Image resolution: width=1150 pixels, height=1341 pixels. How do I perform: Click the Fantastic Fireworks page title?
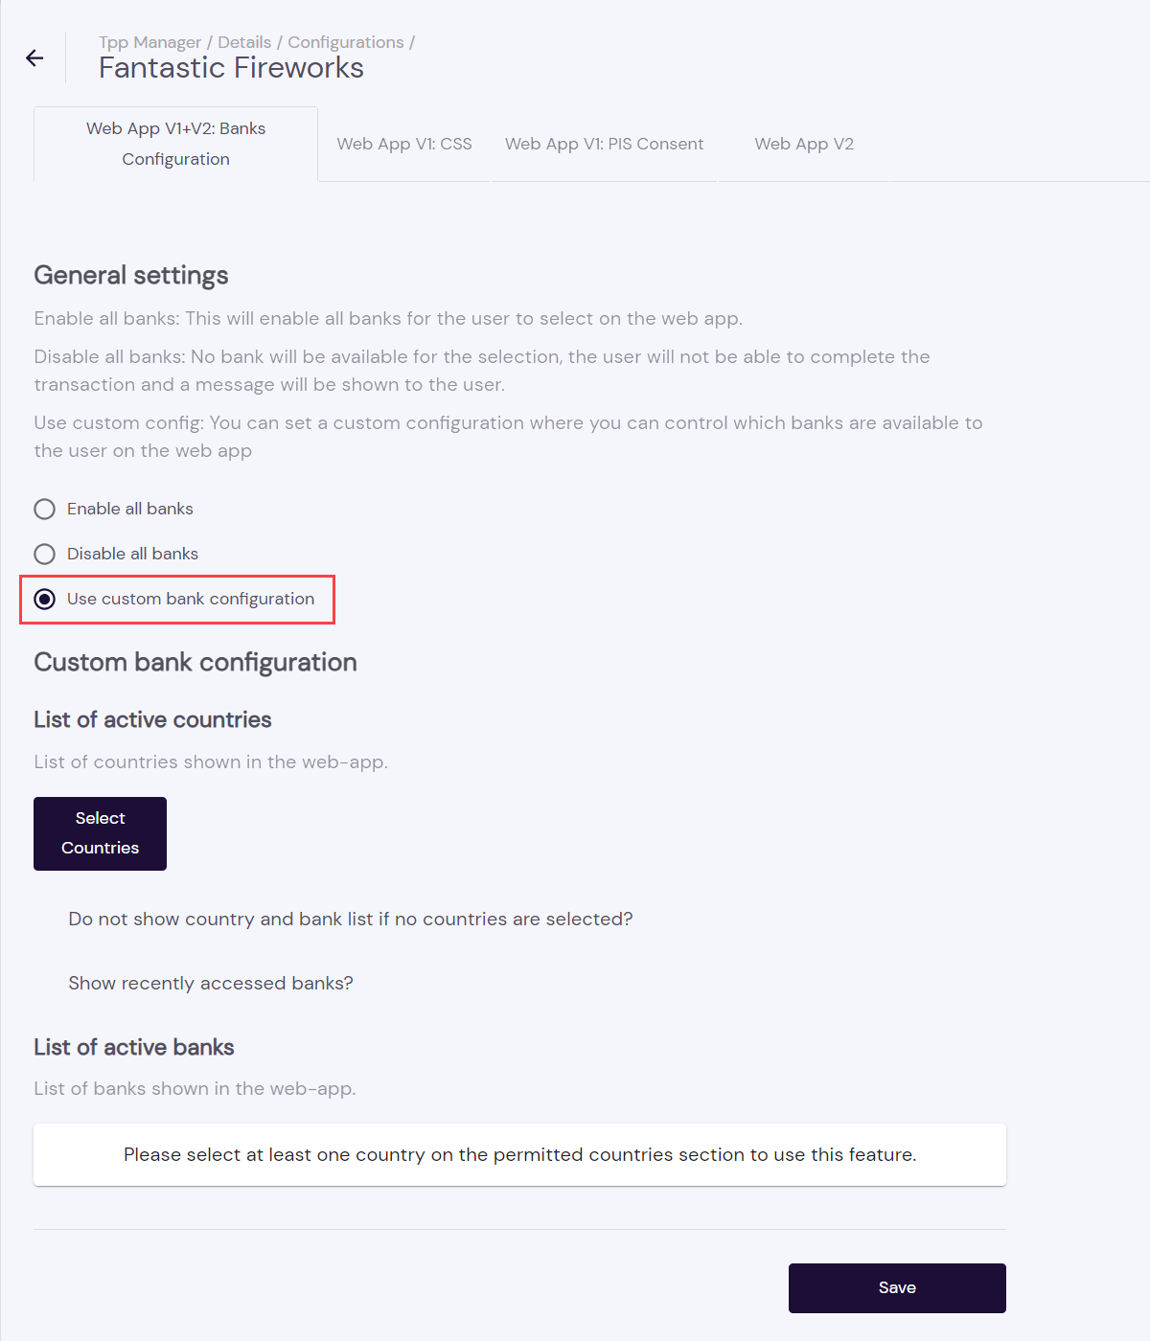[231, 68]
